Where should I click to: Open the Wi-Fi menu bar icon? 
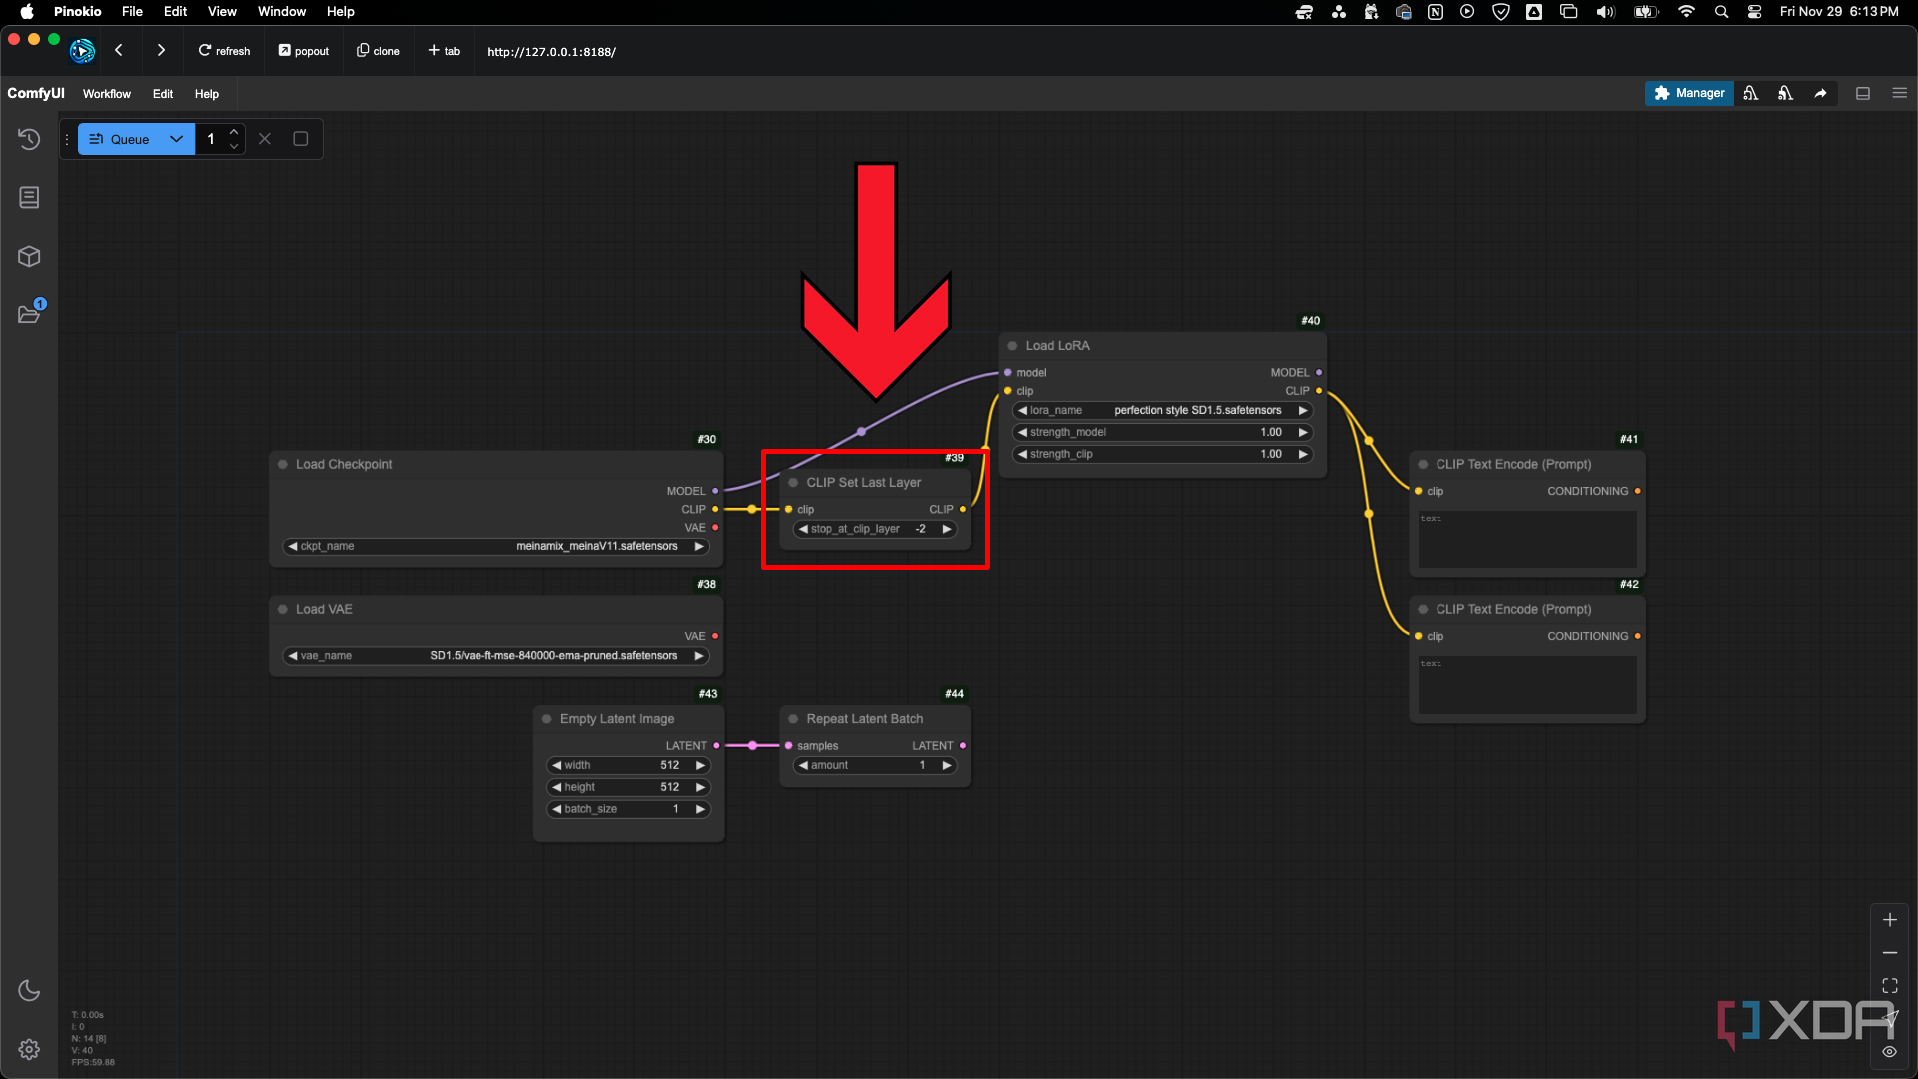[x=1687, y=12]
